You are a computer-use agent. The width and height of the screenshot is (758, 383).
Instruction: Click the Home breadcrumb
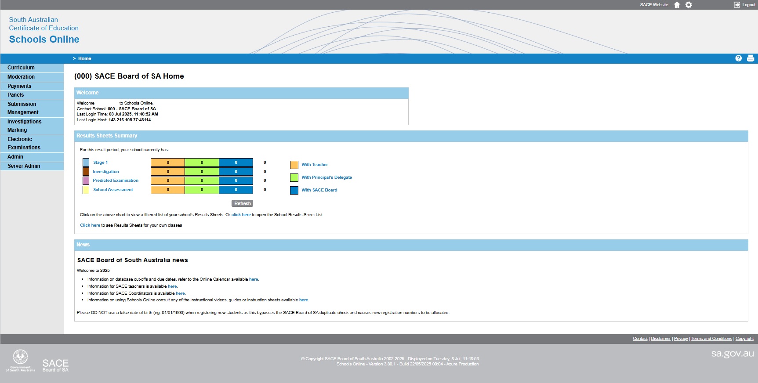click(x=85, y=58)
